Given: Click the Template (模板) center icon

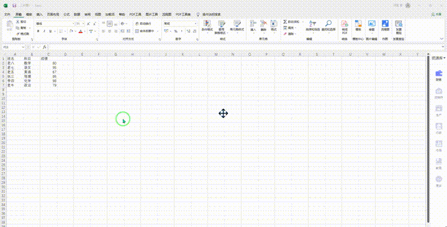Looking at the screenshot, I should 358,24.
